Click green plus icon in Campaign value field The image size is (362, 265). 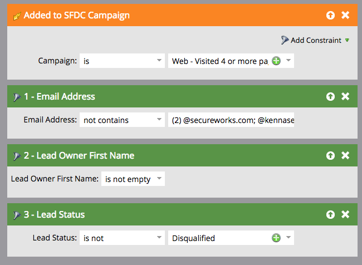276,61
